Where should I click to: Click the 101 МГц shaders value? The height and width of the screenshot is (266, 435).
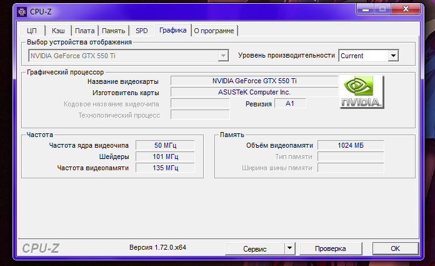click(165, 156)
